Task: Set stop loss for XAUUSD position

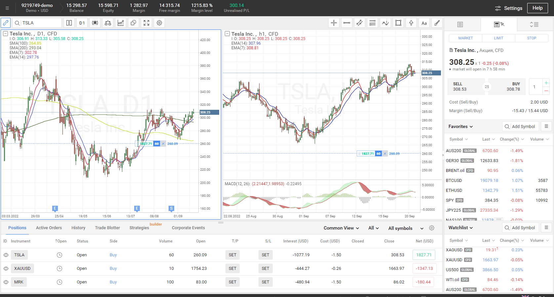Action: (265, 269)
